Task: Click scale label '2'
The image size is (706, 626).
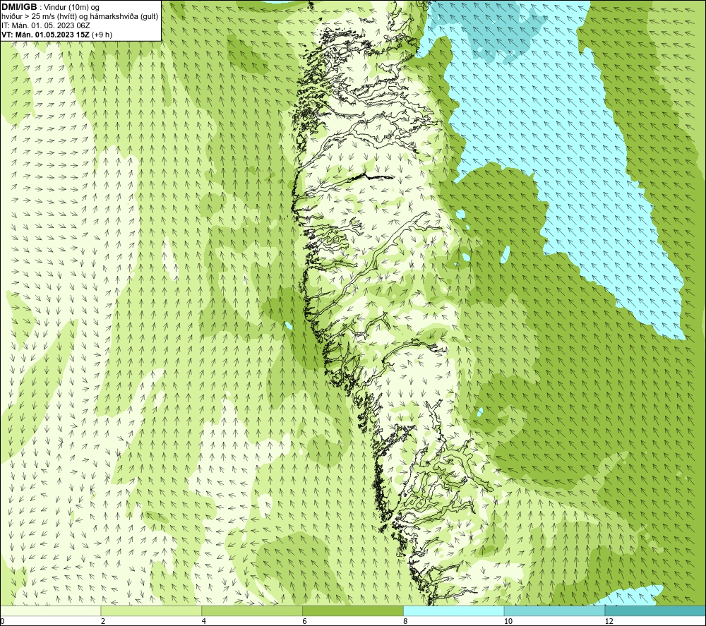Action: (x=103, y=621)
